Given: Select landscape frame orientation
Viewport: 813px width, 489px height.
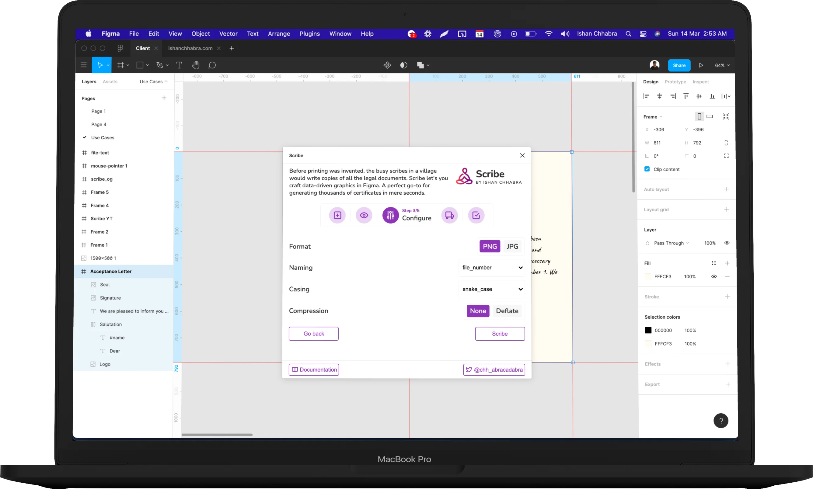Looking at the screenshot, I should 710,116.
